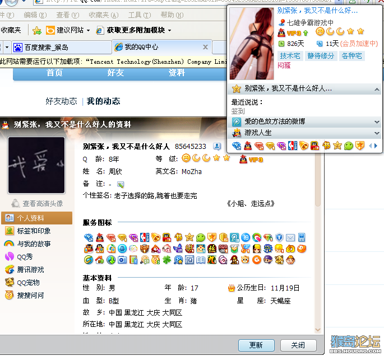
Task: Open the 查看(V) menu
Action: click(68, 15)
